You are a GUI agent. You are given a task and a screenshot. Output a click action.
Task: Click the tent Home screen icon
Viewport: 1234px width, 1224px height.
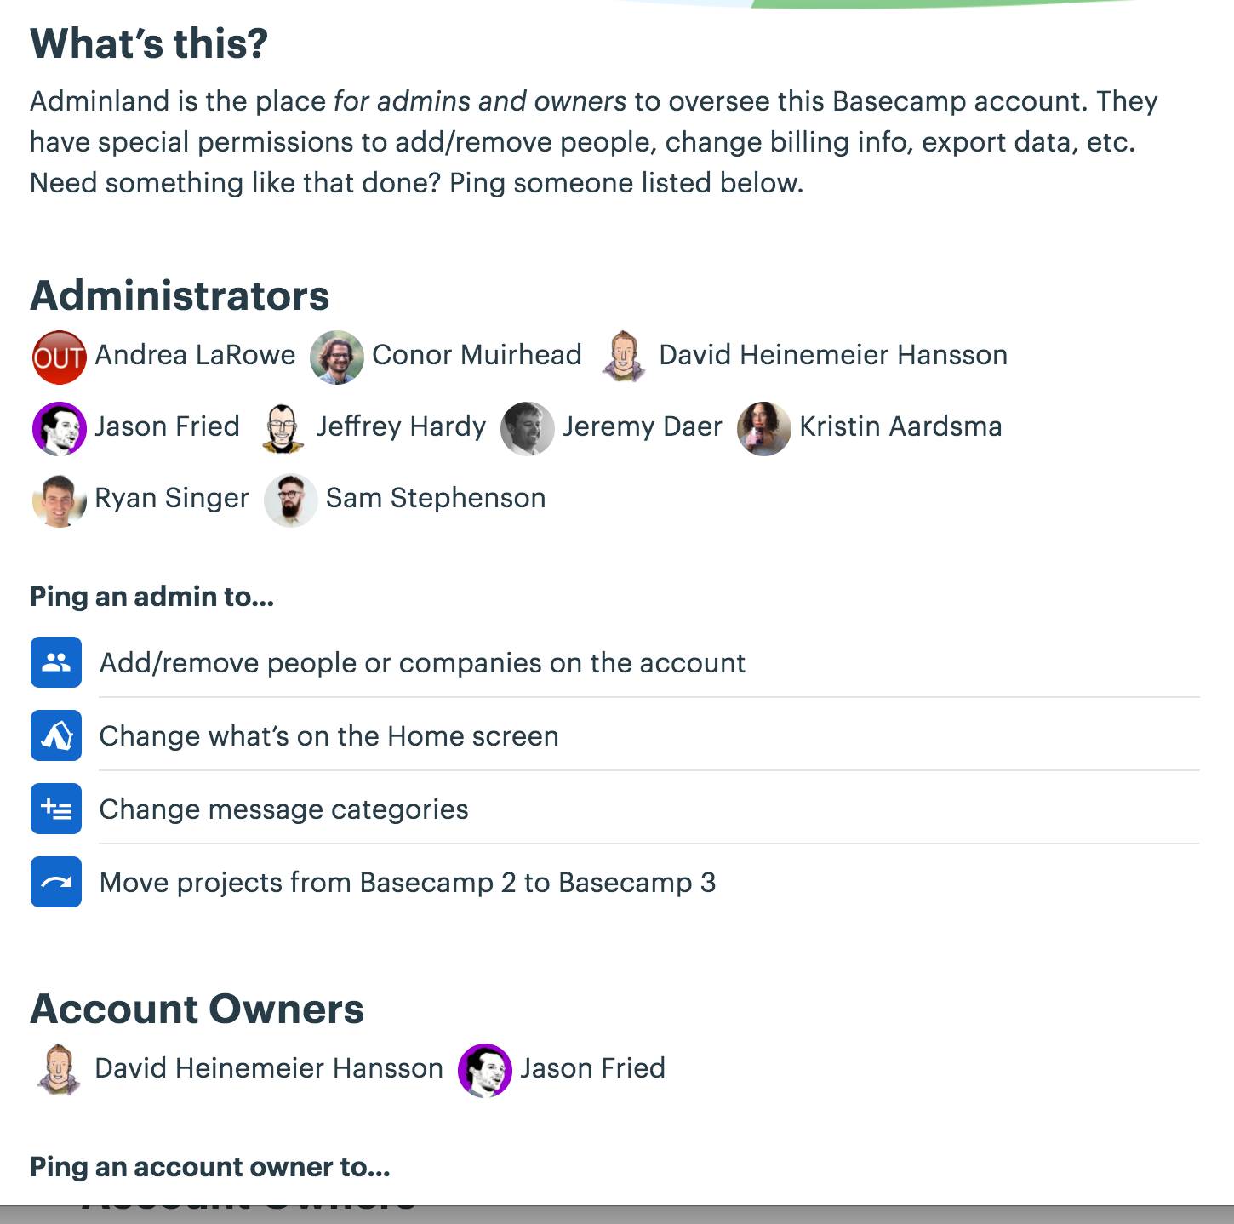55,735
